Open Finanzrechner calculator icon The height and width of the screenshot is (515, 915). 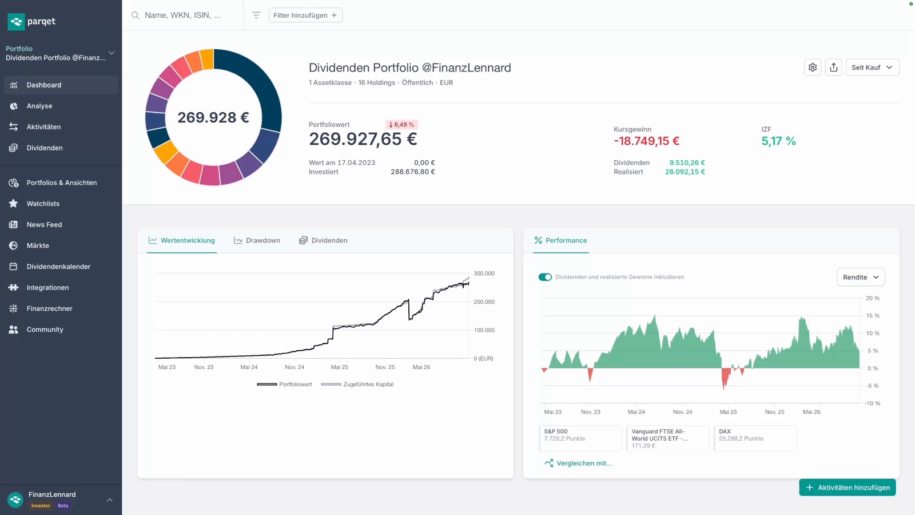pos(14,308)
